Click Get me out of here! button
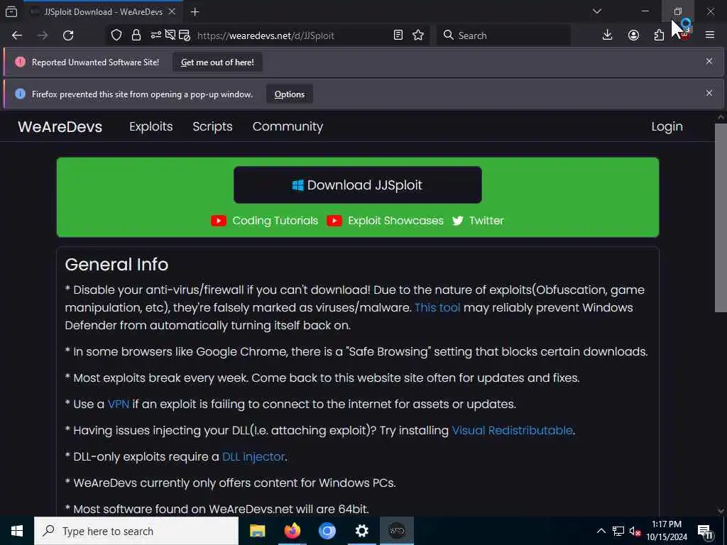Screen dimensions: 727x545 [x=217, y=62]
